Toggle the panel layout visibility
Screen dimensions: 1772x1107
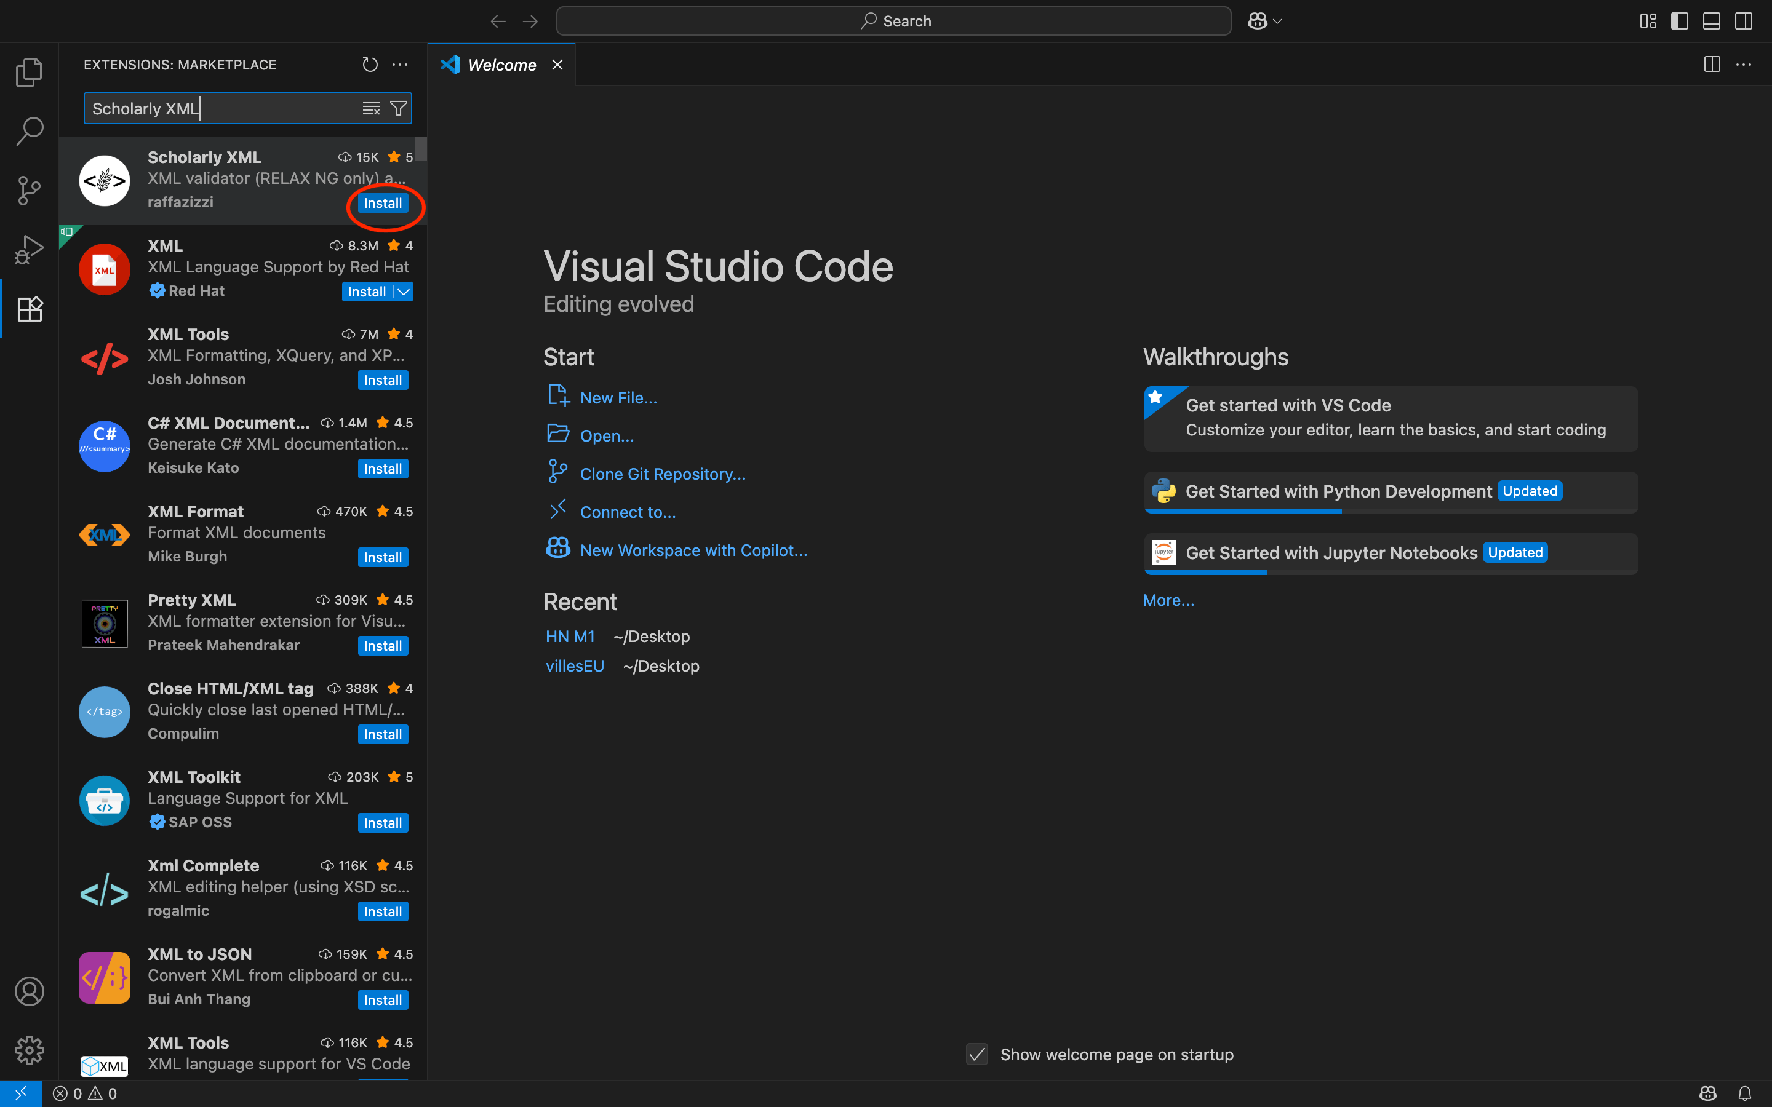1711,20
